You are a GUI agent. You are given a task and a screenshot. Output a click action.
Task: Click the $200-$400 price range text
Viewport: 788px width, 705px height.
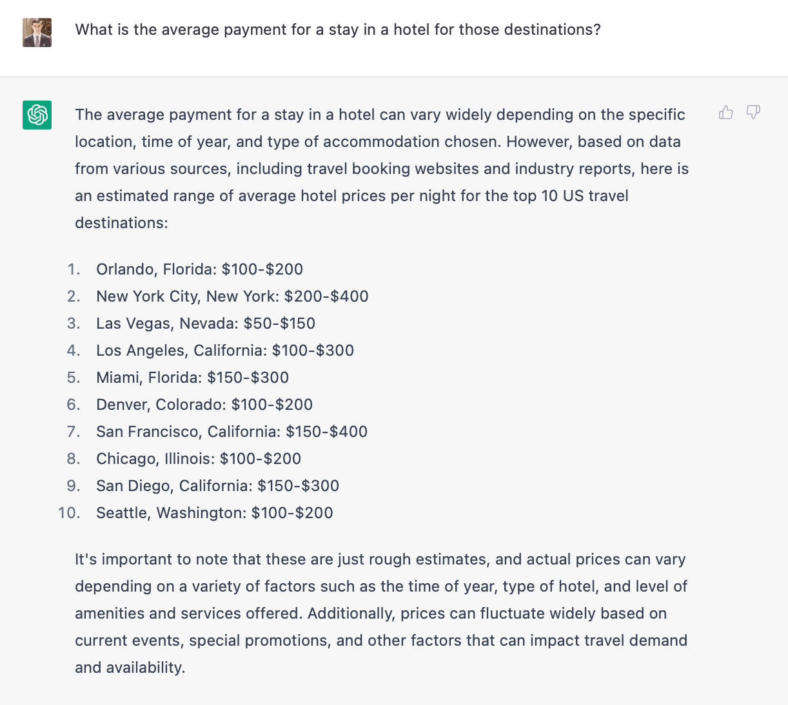326,296
